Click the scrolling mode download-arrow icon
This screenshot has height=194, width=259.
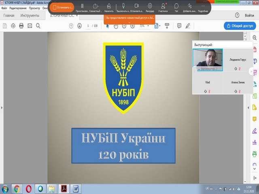[167, 26]
